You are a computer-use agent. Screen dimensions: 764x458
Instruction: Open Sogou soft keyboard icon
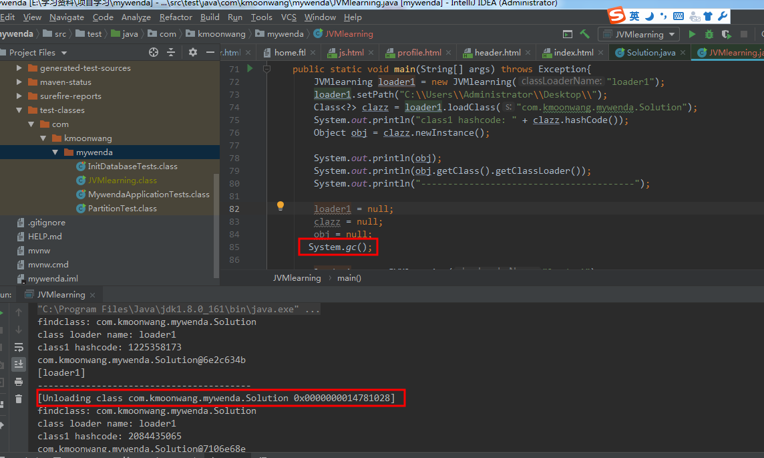click(x=679, y=16)
